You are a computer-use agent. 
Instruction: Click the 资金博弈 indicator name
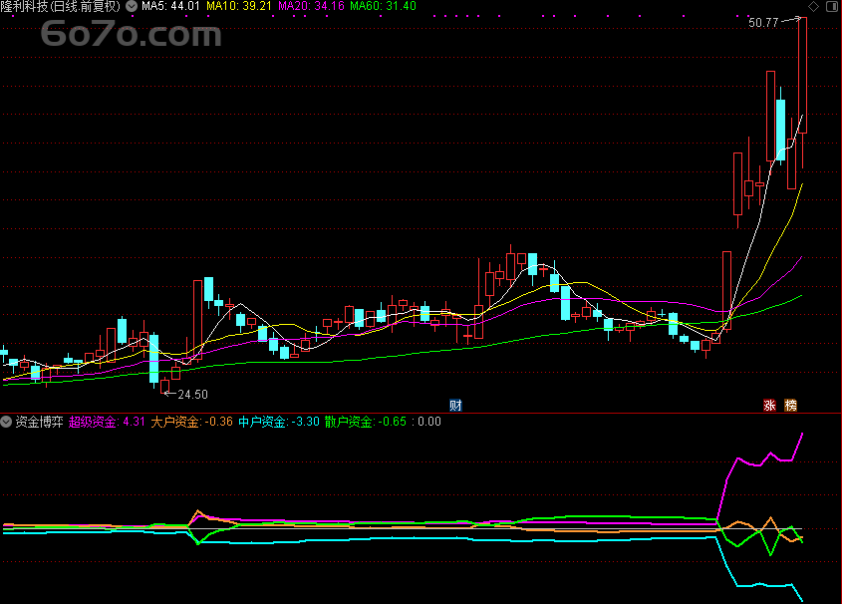click(x=39, y=422)
